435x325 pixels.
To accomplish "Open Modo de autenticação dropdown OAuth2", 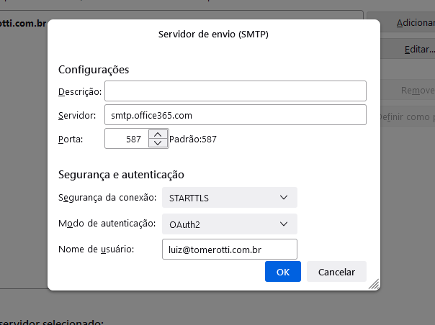I will tap(230, 224).
